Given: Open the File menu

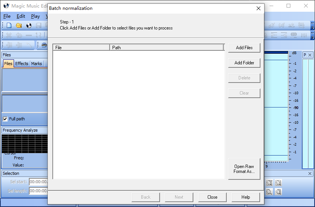Looking at the screenshot, I should [x=7, y=16].
